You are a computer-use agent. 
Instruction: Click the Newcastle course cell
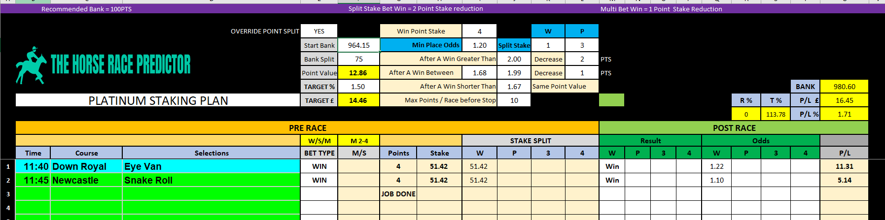(86, 180)
